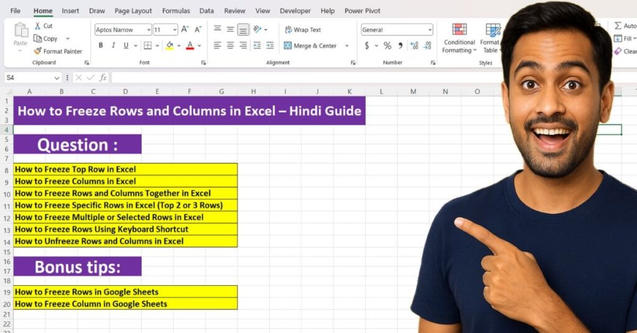Decrease decimal places
Screen dimensions: 637x333
[x=427, y=45]
